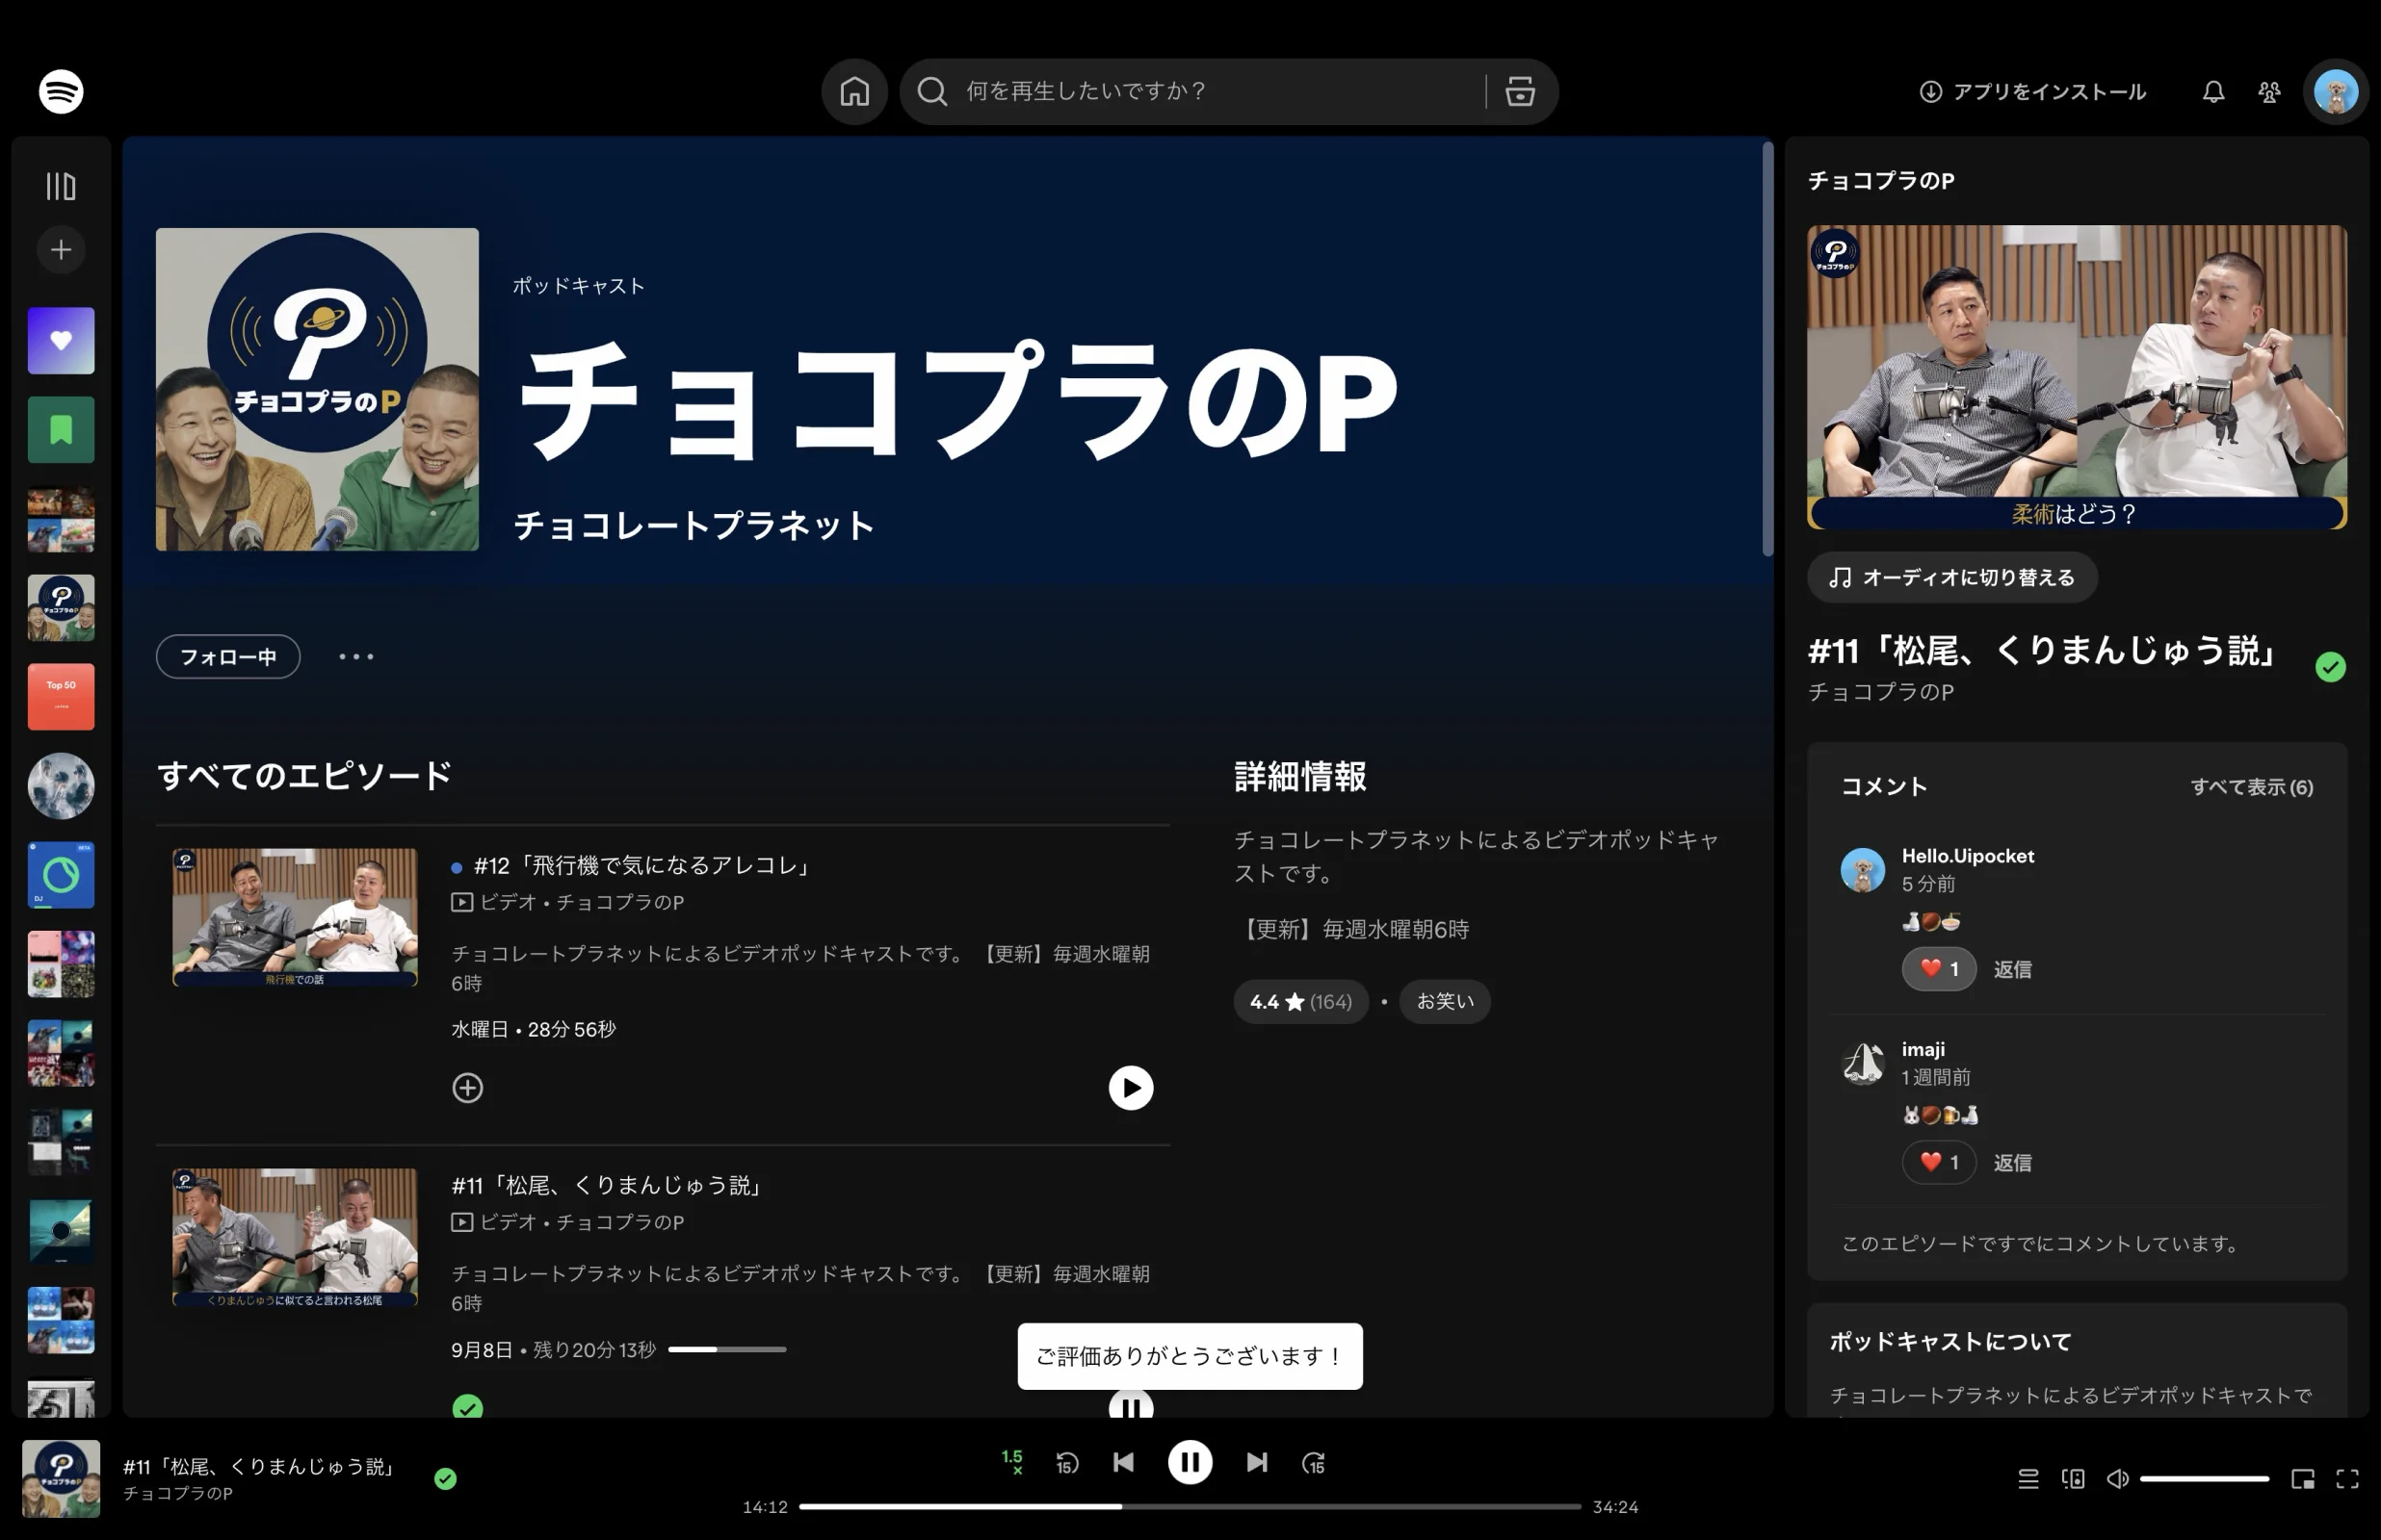This screenshot has width=2381, height=1540.
Task: Show all comments すべて表示 (6)
Action: pyautogui.click(x=2251, y=787)
